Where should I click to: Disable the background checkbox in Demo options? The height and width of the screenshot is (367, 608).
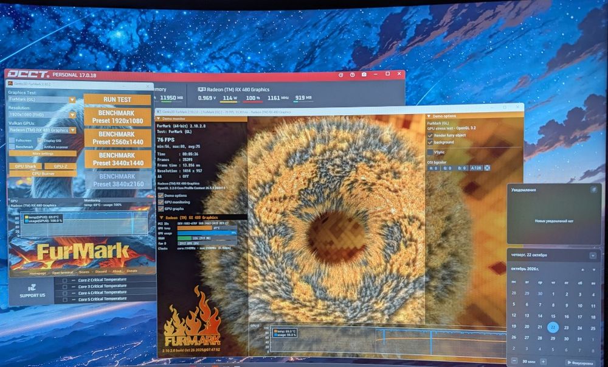430,142
